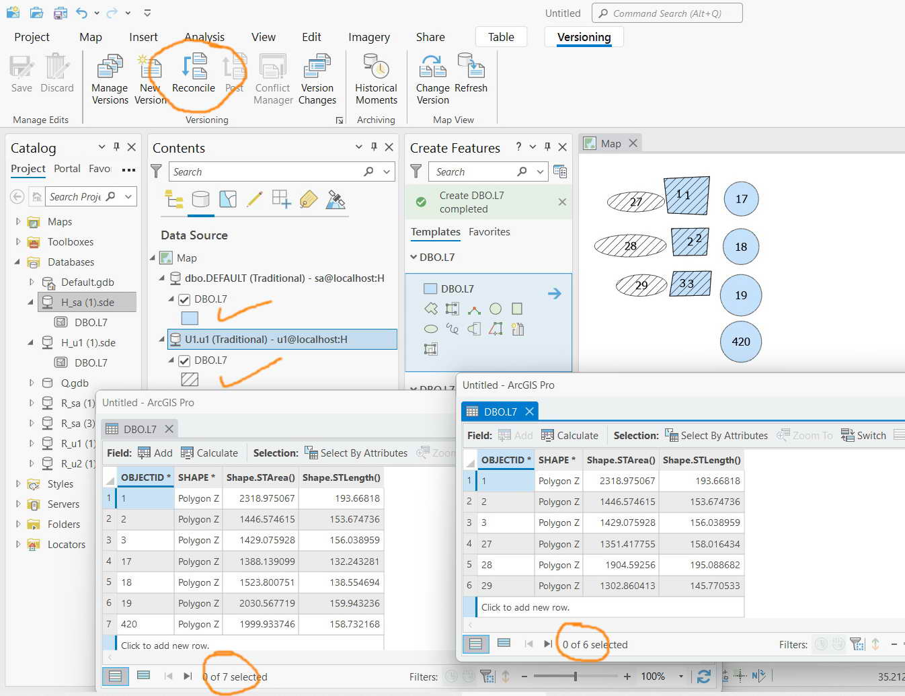The image size is (905, 696).
Task: Click the Command Search box
Action: point(667,13)
